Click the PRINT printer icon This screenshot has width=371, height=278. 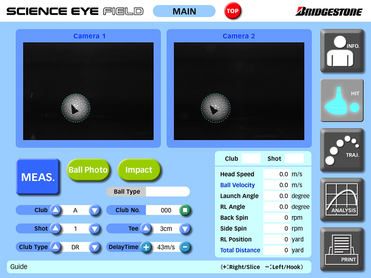coord(342,249)
